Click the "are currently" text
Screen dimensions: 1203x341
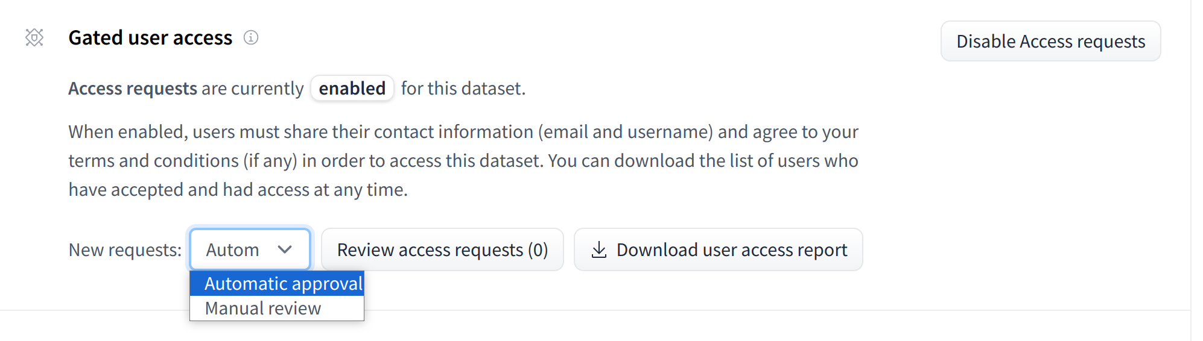click(x=252, y=89)
